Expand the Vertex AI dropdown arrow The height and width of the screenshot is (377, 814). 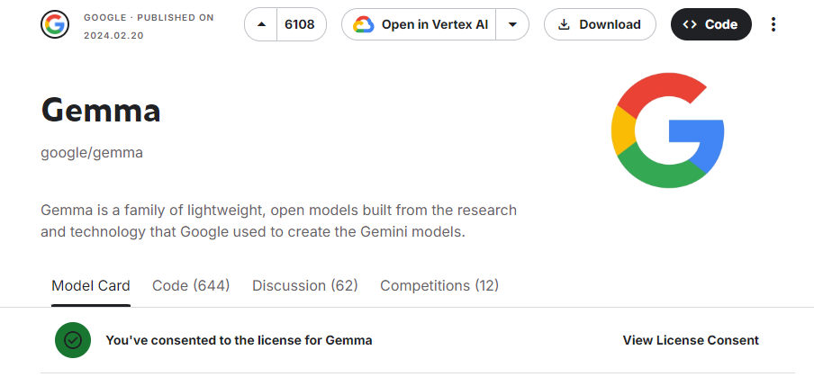[x=512, y=24]
